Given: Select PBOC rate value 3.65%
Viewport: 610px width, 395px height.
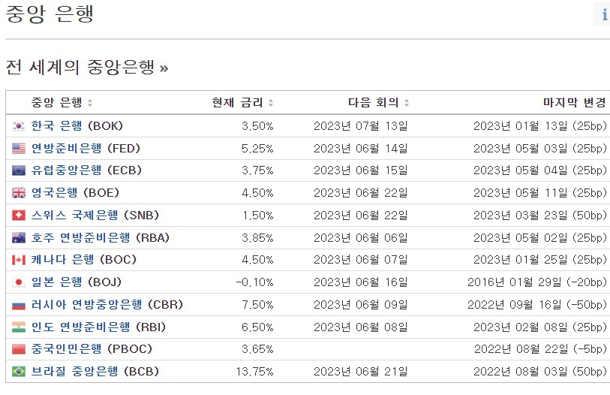Looking at the screenshot, I should (x=257, y=349).
